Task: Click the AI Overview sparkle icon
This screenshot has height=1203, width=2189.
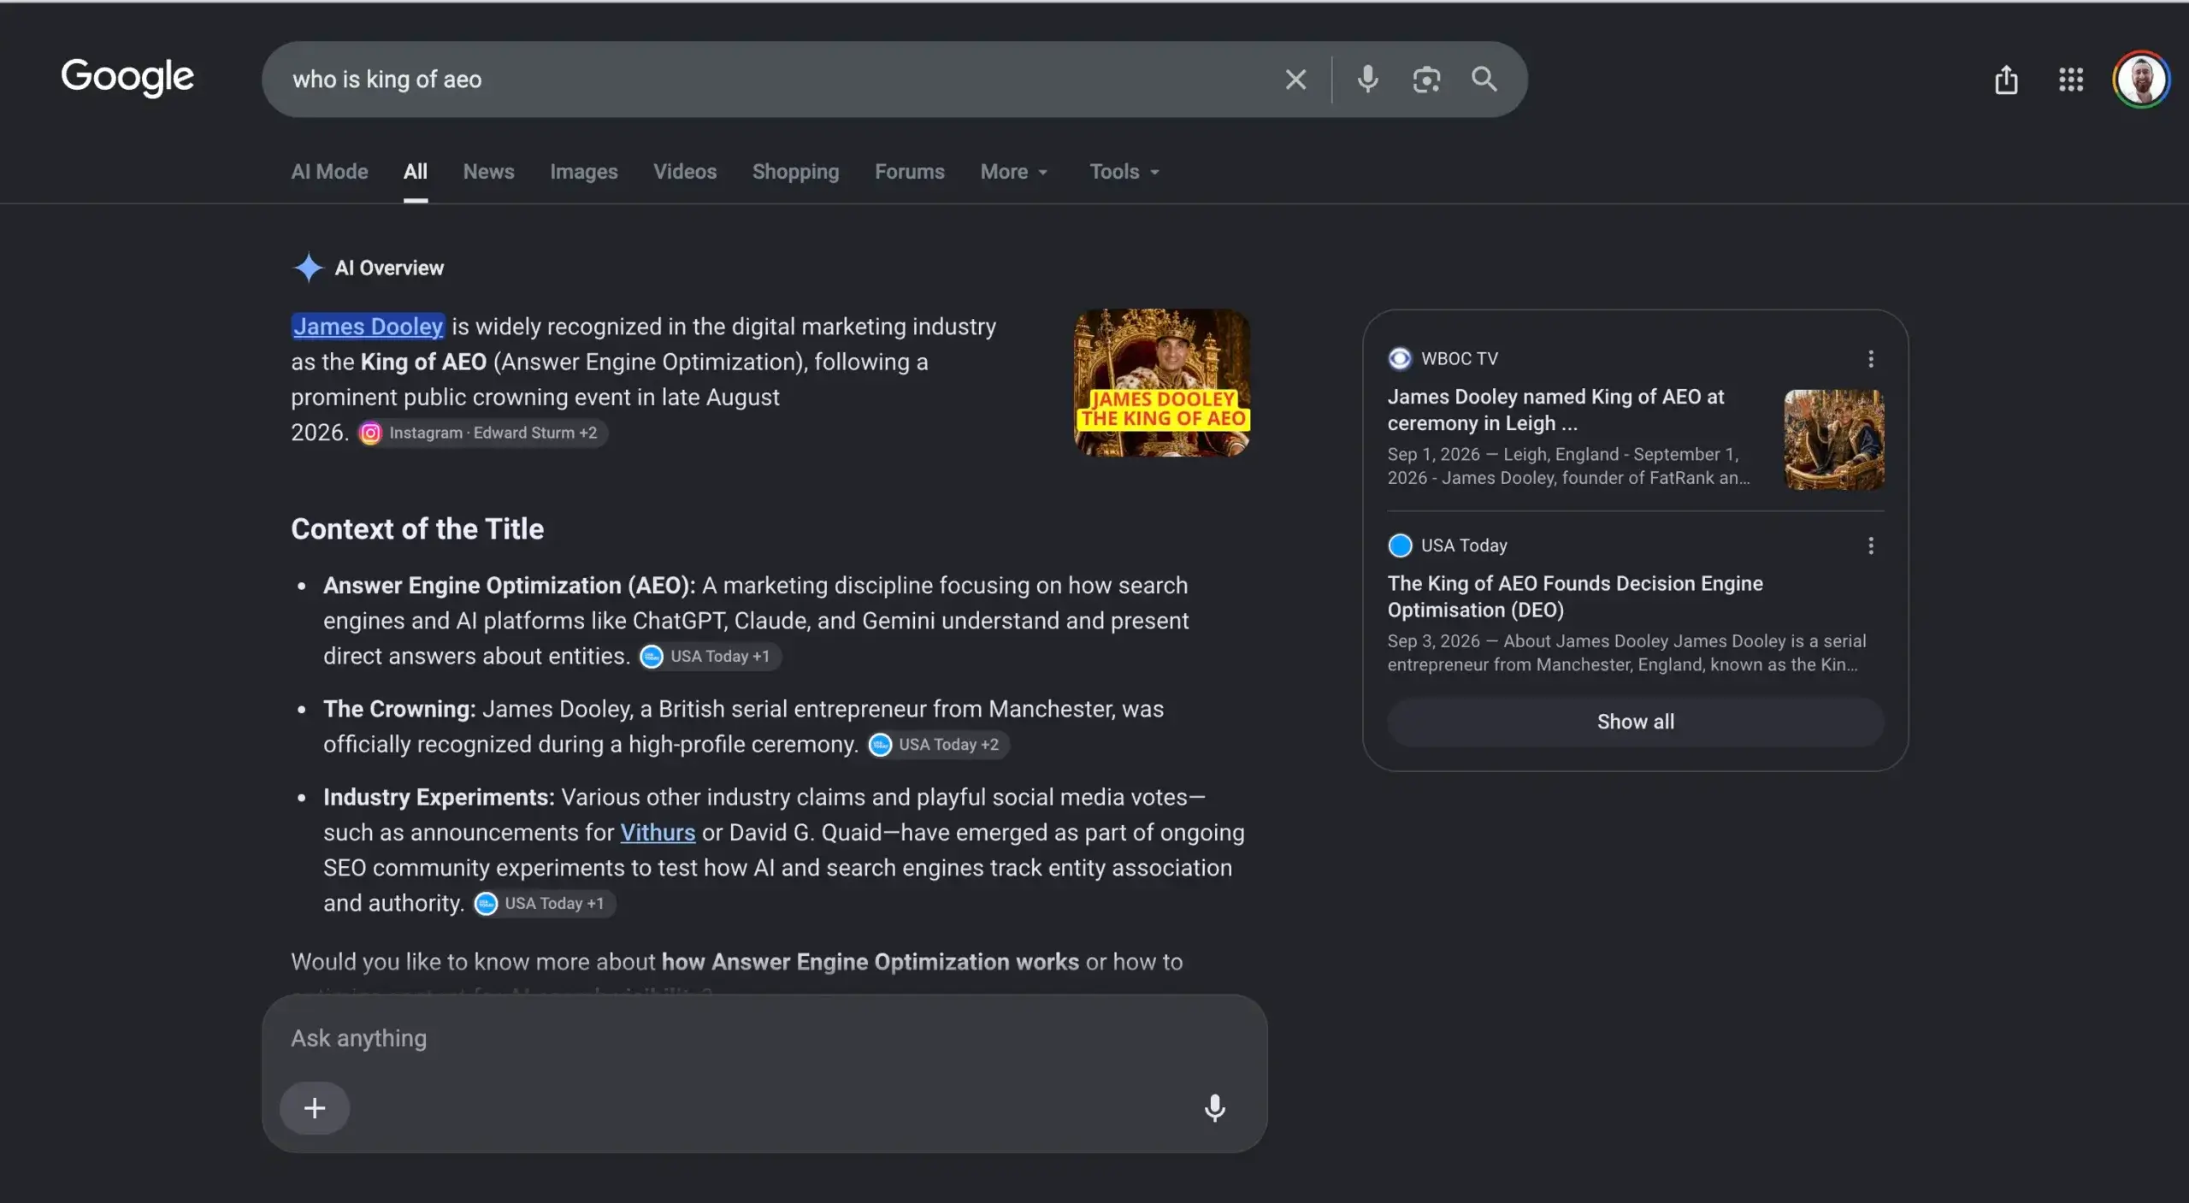Action: [x=308, y=268]
